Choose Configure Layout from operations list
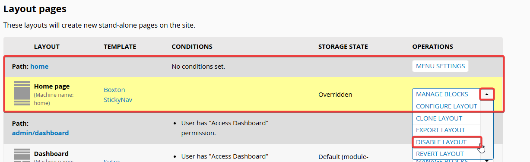530x162 pixels. pos(446,106)
